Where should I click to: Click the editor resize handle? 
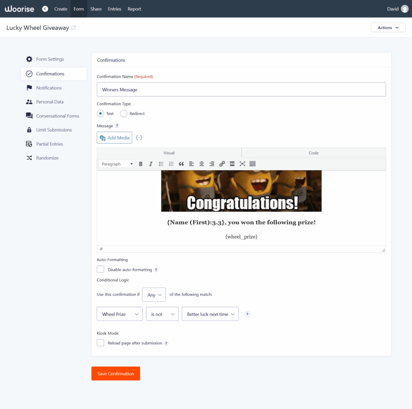click(x=383, y=250)
